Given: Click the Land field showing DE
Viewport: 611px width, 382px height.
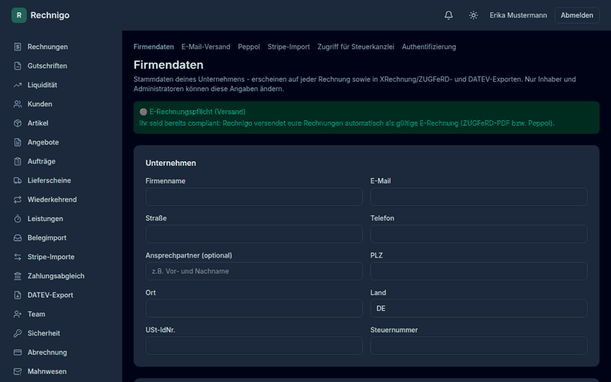Looking at the screenshot, I should tap(479, 309).
